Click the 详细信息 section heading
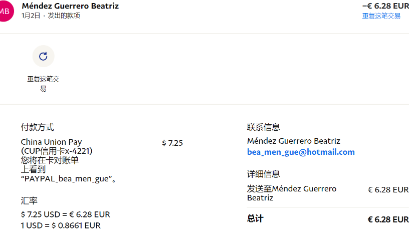Image resolution: width=409 pixels, height=233 pixels. 264,174
